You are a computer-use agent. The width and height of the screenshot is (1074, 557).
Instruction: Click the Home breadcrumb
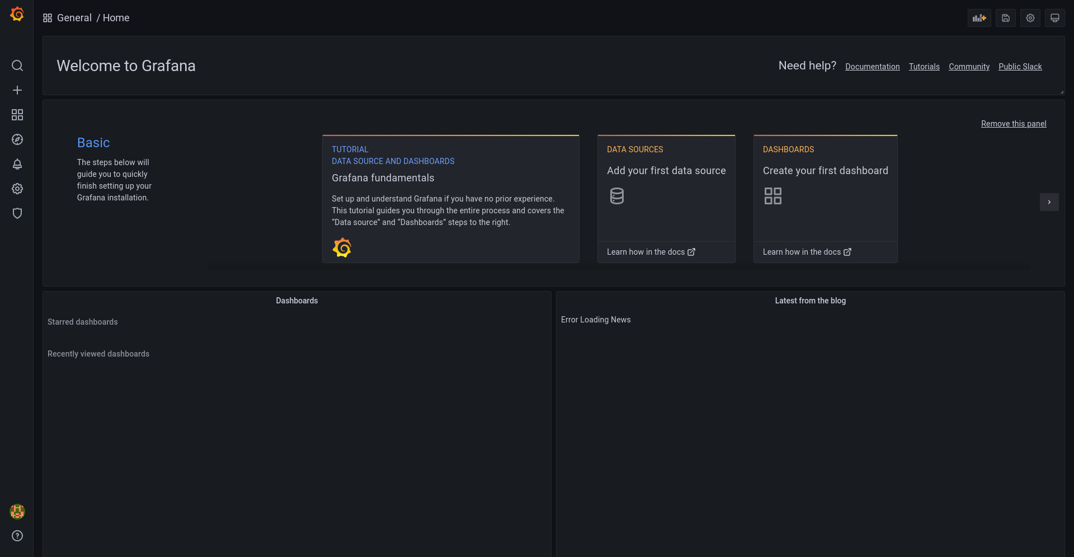click(116, 18)
